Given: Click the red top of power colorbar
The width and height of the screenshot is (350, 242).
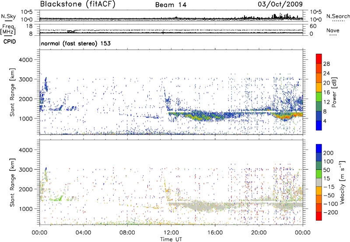Looking at the screenshot, I should point(319,59).
